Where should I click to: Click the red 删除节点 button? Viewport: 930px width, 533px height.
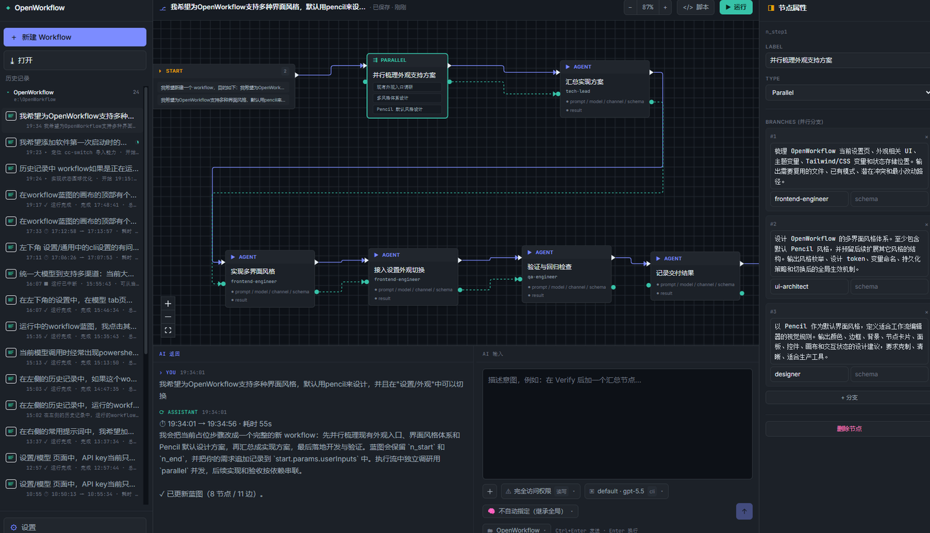tap(849, 428)
